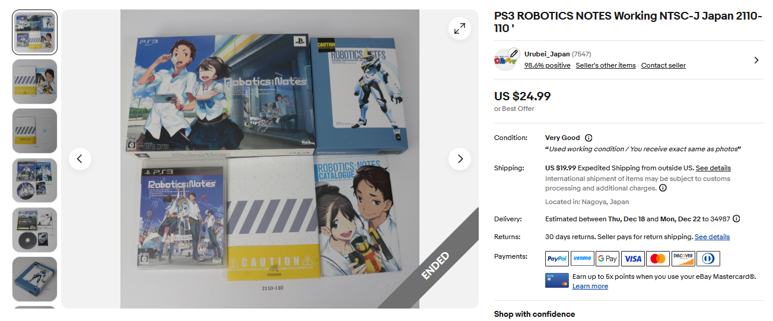Advance to the next gallery photo

[x=460, y=159]
